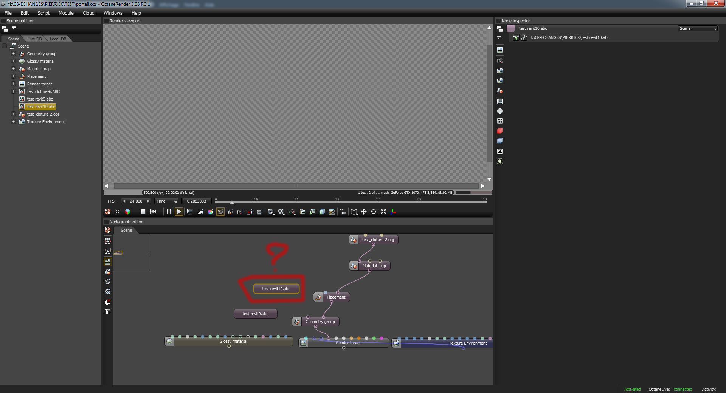Open camera settings in Node inspector sidebar
Image resolution: width=726 pixels, height=393 pixels.
click(x=500, y=61)
